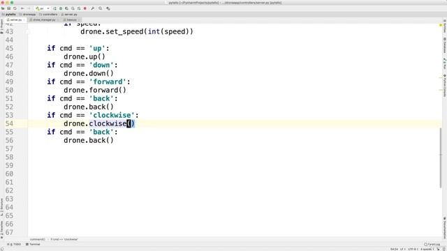447x251 pixels.
Task: Click the 'down' string on line 47
Action: pyautogui.click(x=101, y=65)
